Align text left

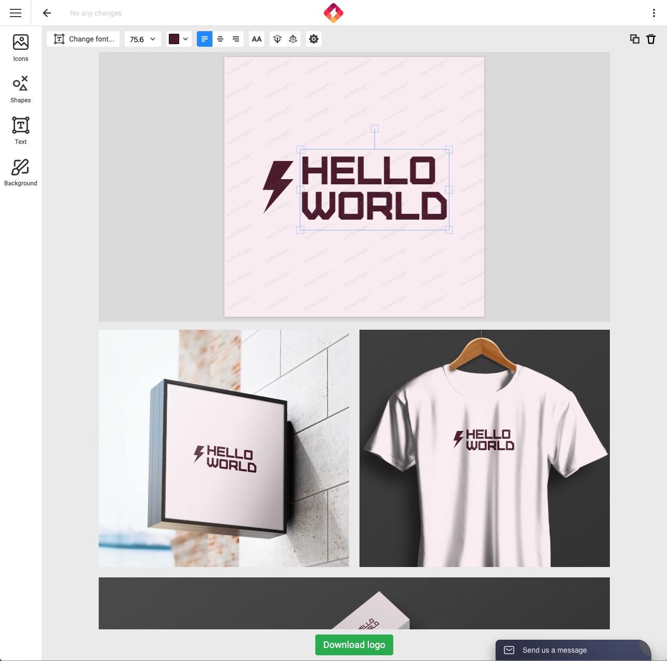(x=205, y=39)
